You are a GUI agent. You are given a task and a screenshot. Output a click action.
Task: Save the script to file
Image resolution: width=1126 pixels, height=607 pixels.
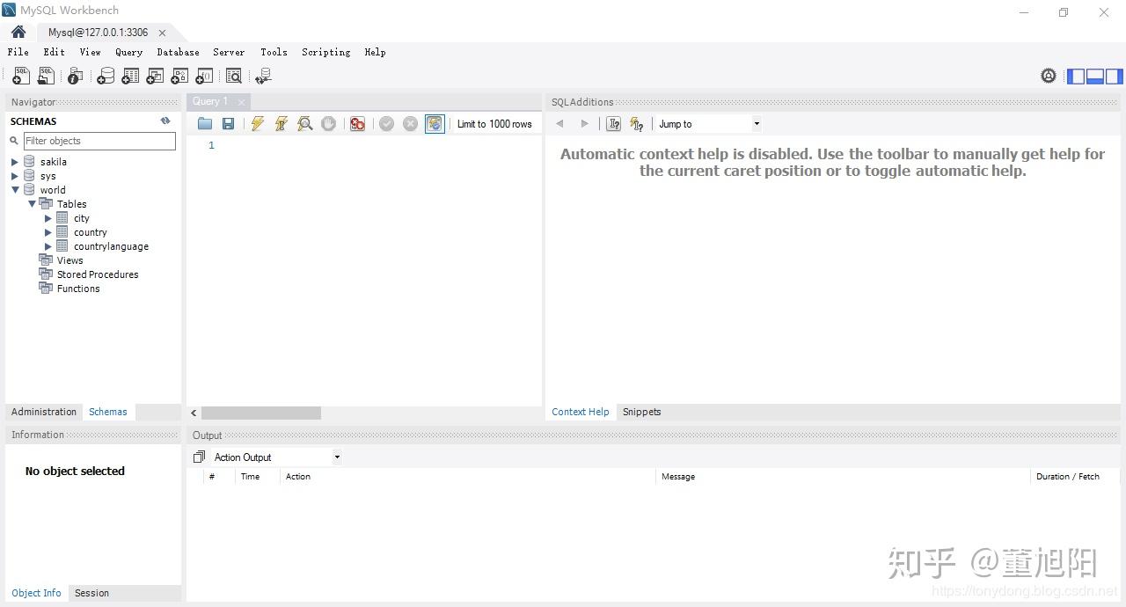coord(229,124)
